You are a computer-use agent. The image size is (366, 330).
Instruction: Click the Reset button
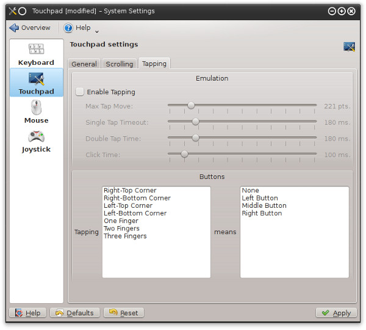[123, 313]
